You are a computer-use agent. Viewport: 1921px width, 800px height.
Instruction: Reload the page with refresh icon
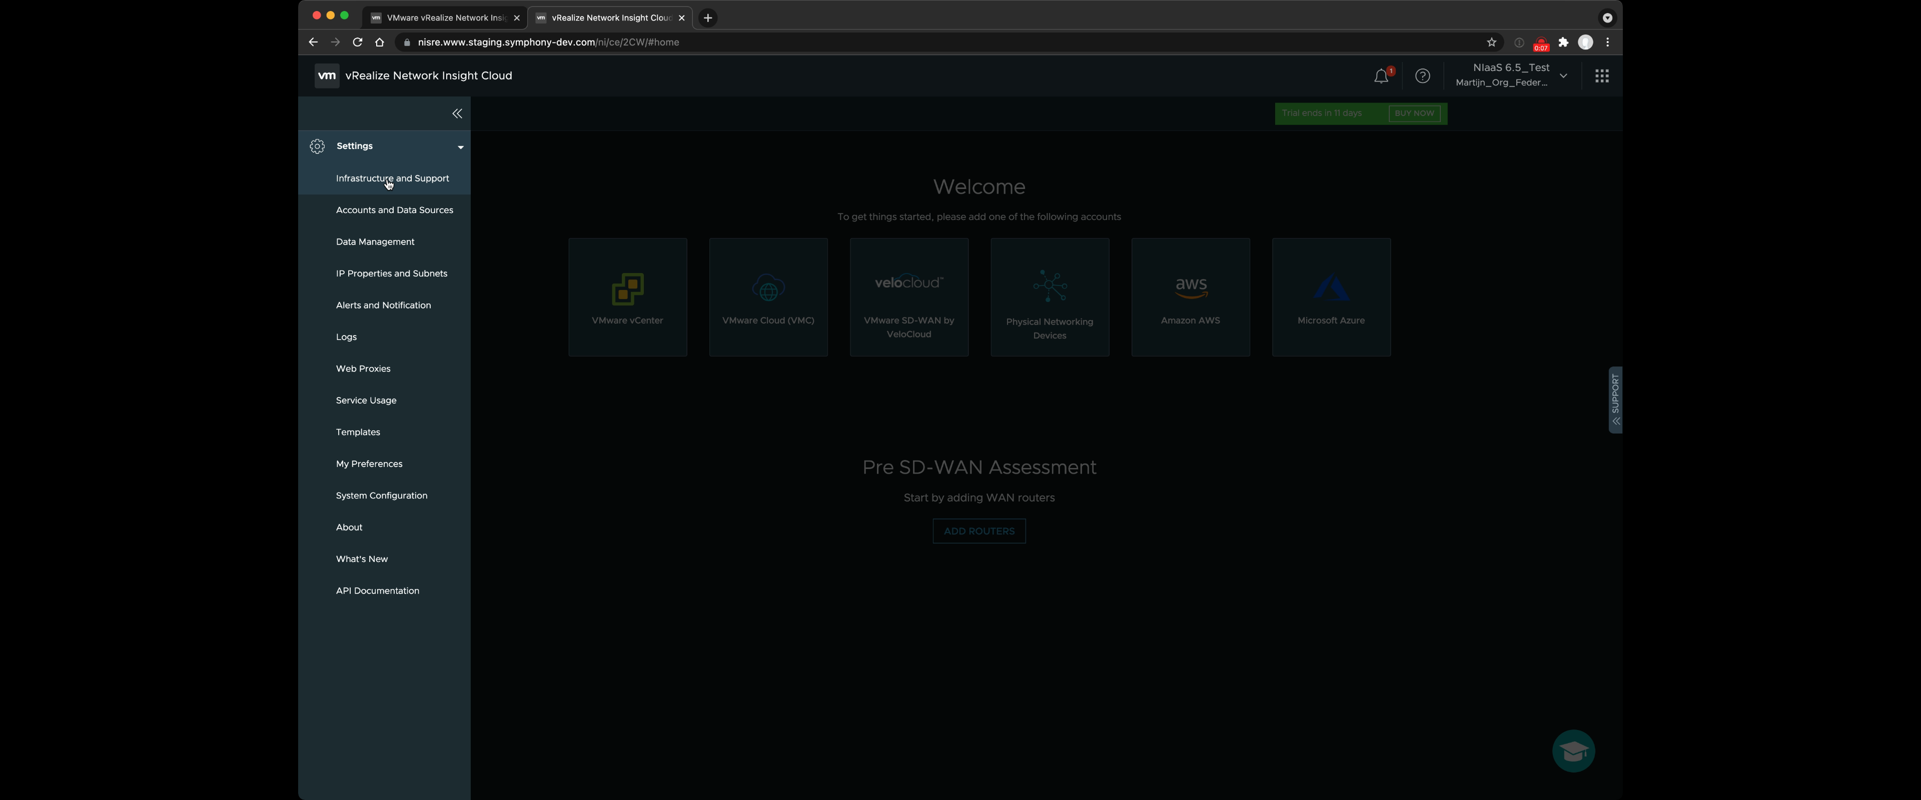(358, 42)
